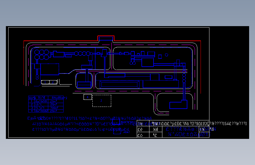The image size is (255, 165).
Task: Click the solid-outlined box labeled 4
Action: 87,97
